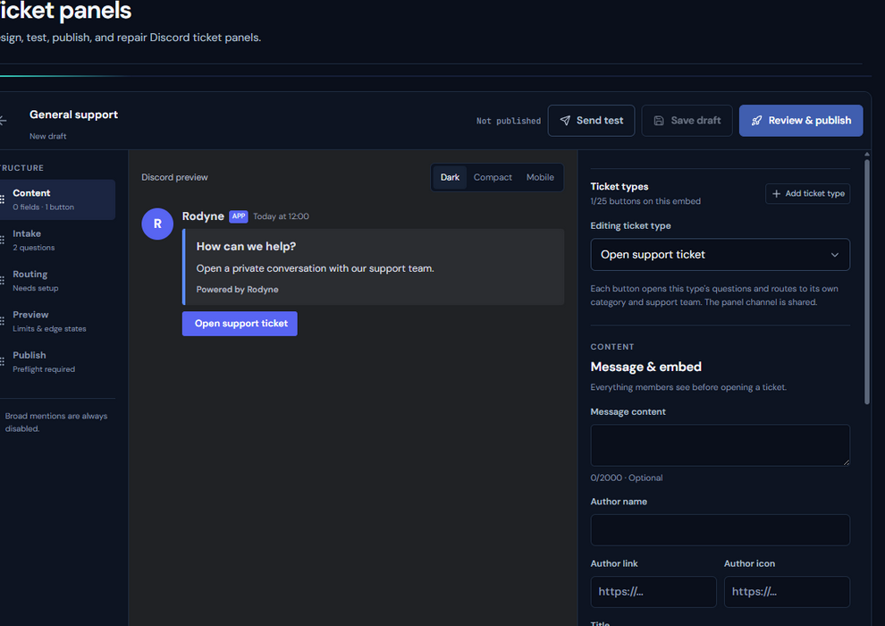This screenshot has width=885, height=626.
Task: Switch preview to Mobile mode
Action: (540, 177)
